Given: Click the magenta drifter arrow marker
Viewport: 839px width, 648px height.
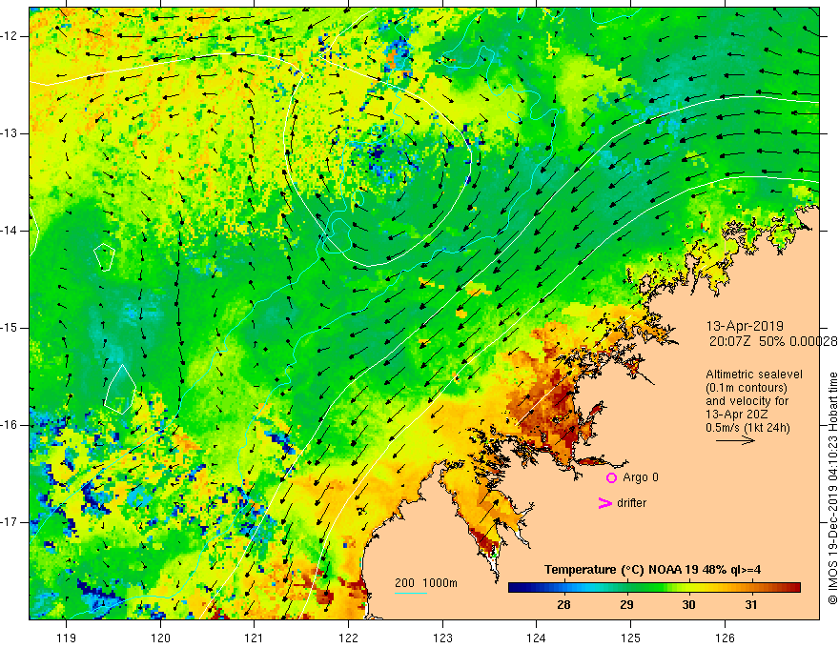Looking at the screenshot, I should [605, 503].
